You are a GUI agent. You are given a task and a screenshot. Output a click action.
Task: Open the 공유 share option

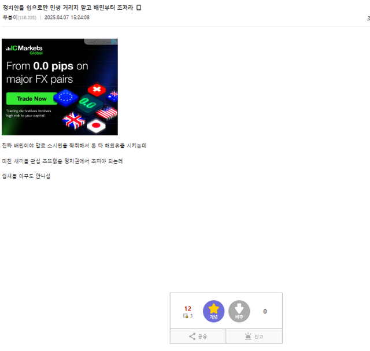coord(198,336)
